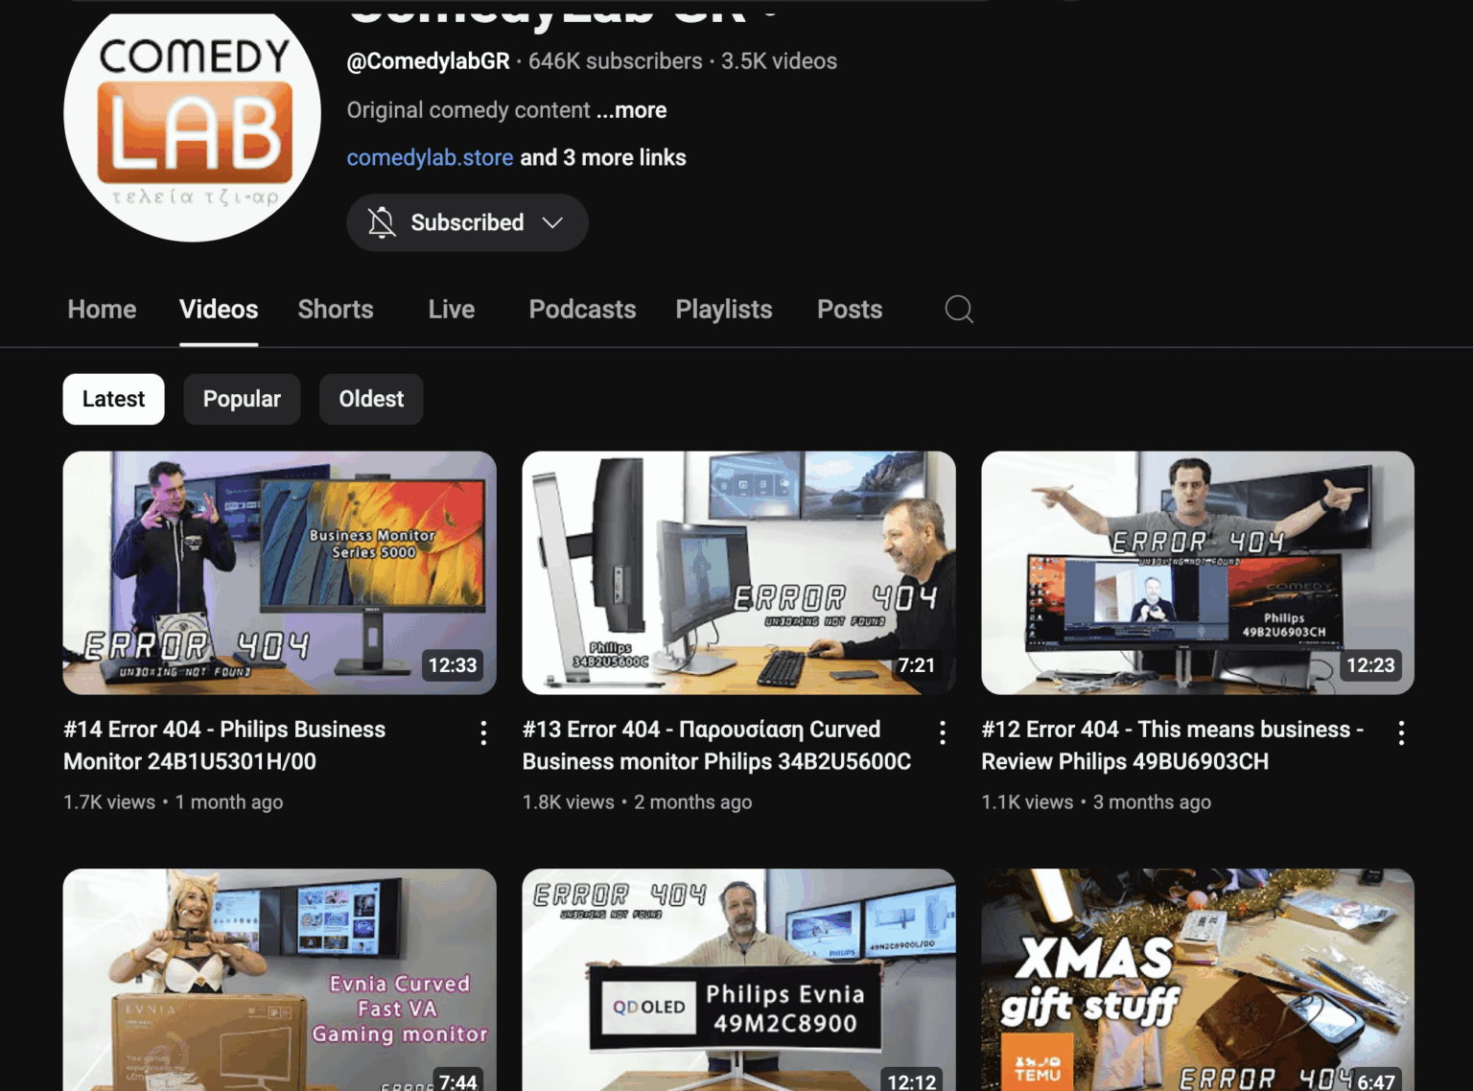This screenshot has height=1091, width=1473.
Task: Sort videos by Oldest
Action: [x=371, y=399]
